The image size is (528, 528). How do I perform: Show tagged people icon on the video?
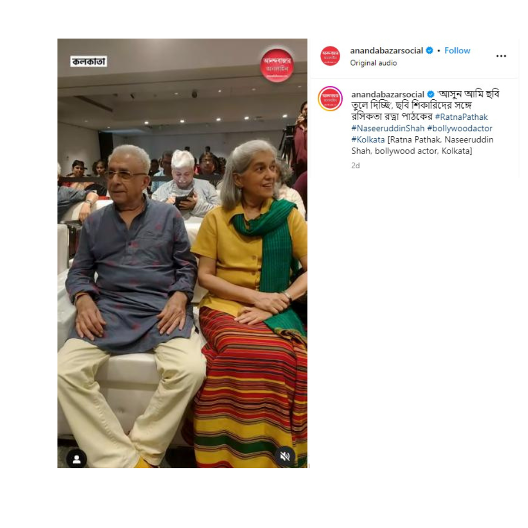77,459
